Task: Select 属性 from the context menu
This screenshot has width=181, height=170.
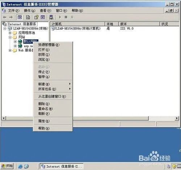Action: [53, 121]
